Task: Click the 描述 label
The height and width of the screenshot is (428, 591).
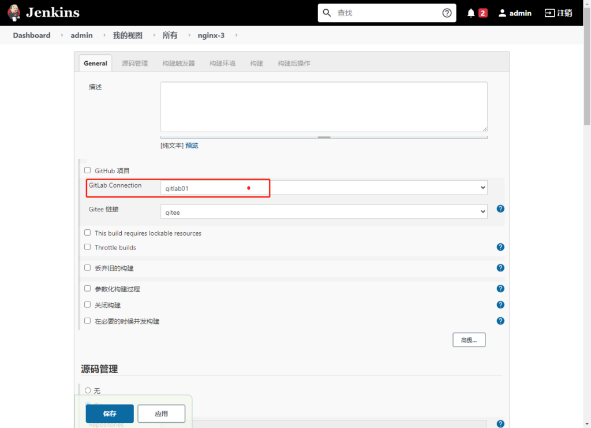Action: (x=95, y=87)
